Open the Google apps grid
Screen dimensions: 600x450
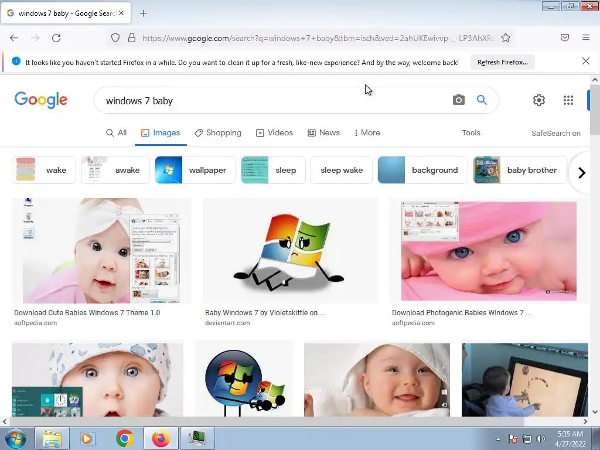tap(568, 100)
